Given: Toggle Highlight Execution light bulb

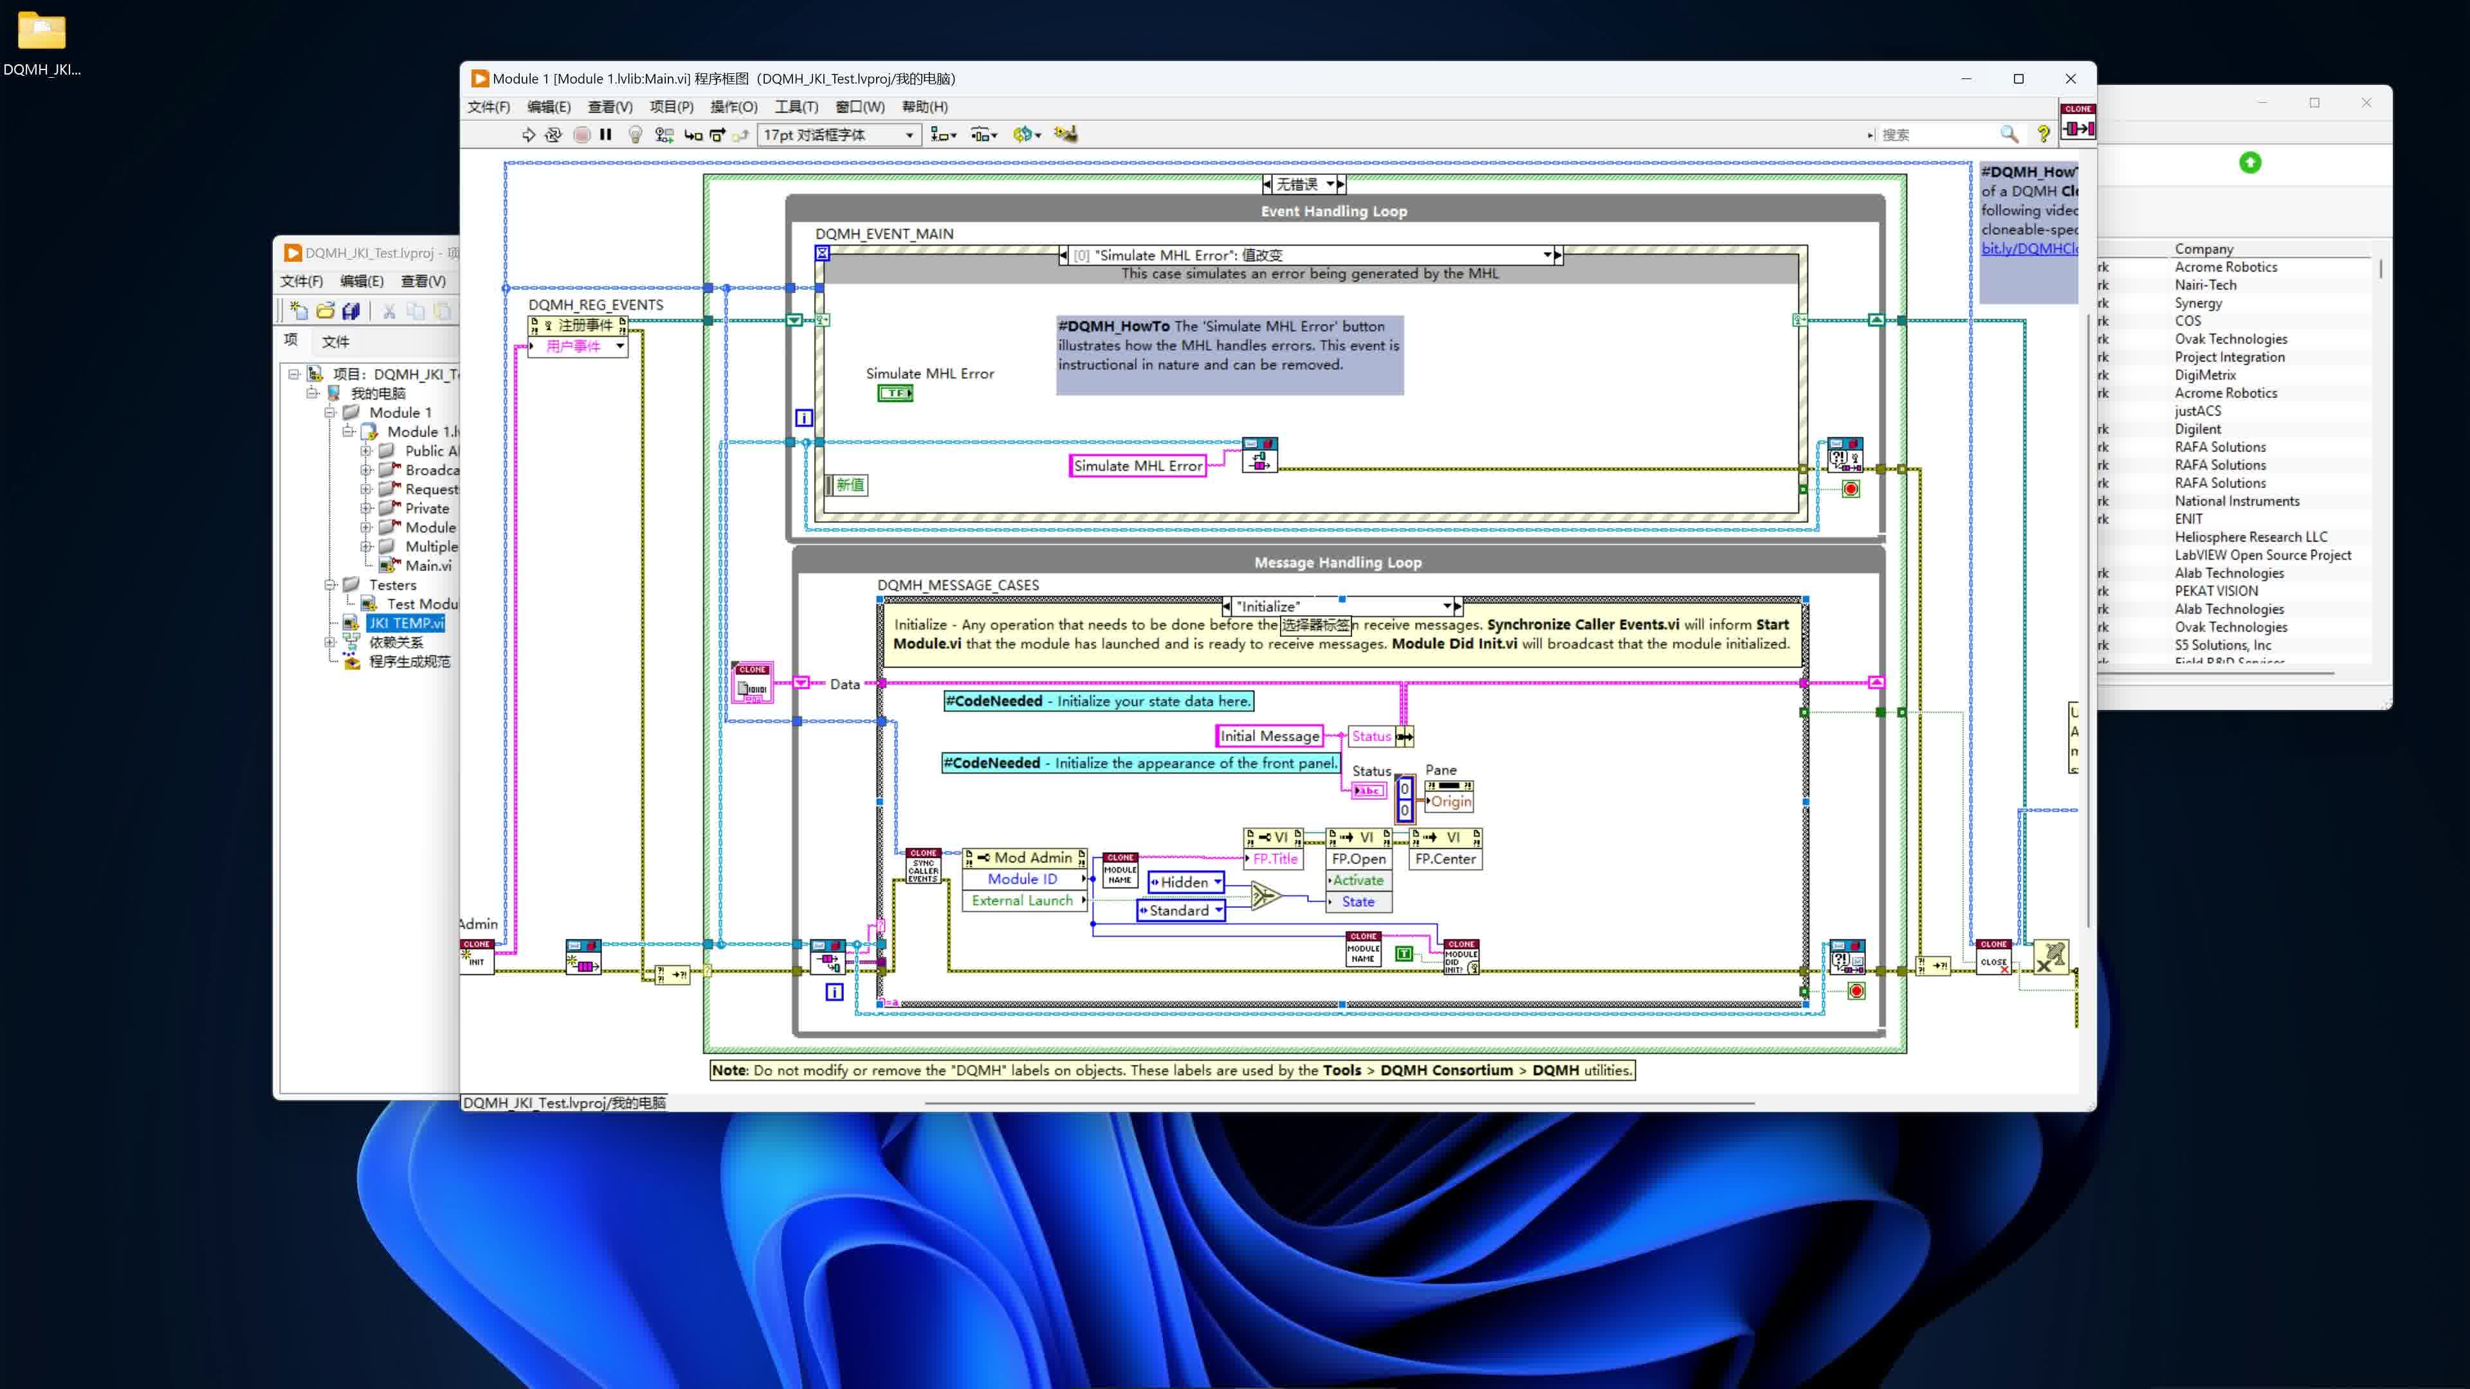Looking at the screenshot, I should click(635, 135).
